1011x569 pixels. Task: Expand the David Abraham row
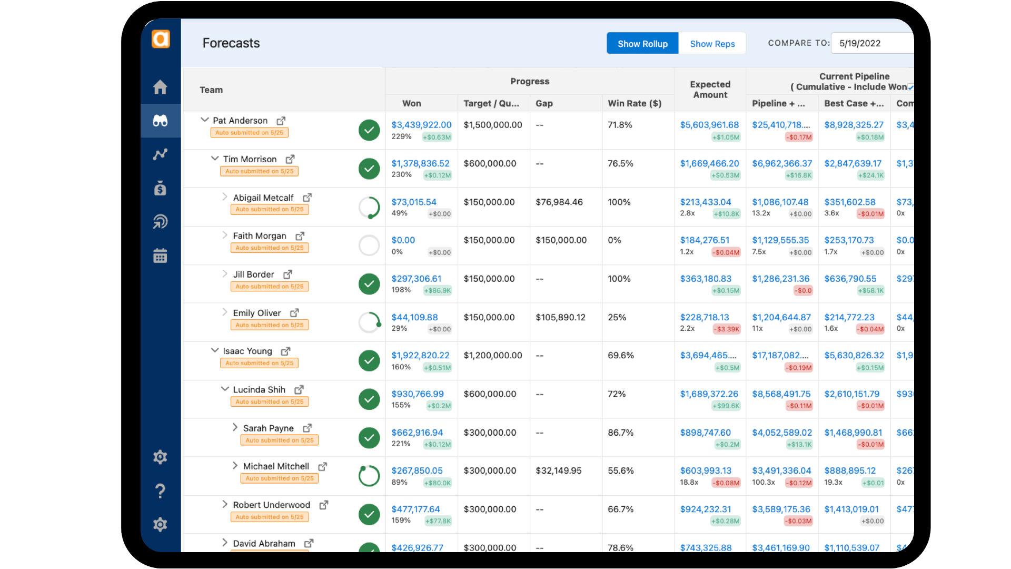[225, 543]
